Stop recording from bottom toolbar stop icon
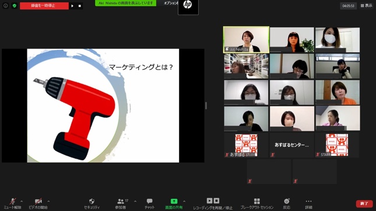The image size is (376, 211). (216, 201)
